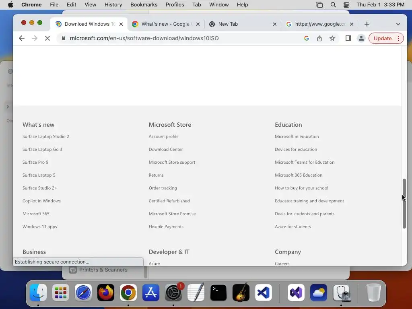Viewport: 412px width, 309px height.
Task: Open TextEdit from the Dock
Action: click(196, 293)
